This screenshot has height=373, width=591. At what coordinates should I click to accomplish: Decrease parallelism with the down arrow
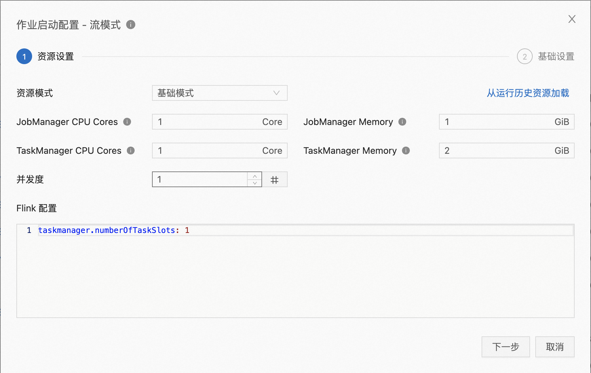point(255,183)
